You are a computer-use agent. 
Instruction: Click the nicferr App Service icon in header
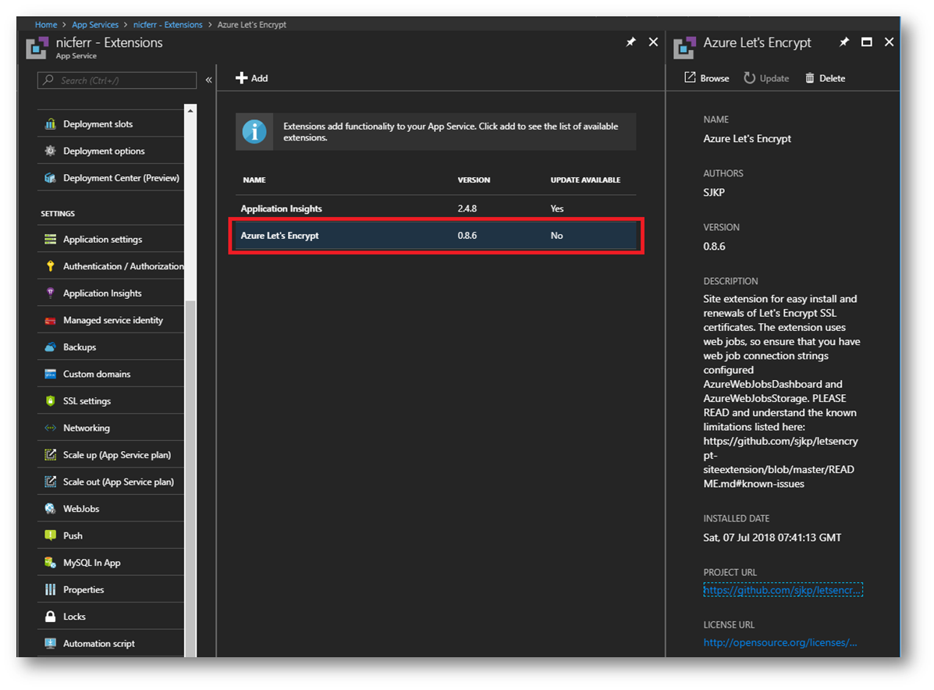tap(37, 48)
